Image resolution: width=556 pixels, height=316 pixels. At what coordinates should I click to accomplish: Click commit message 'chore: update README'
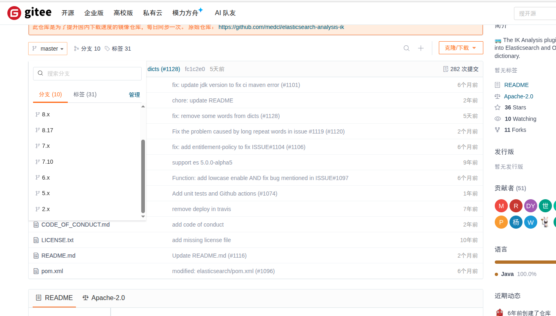click(203, 100)
